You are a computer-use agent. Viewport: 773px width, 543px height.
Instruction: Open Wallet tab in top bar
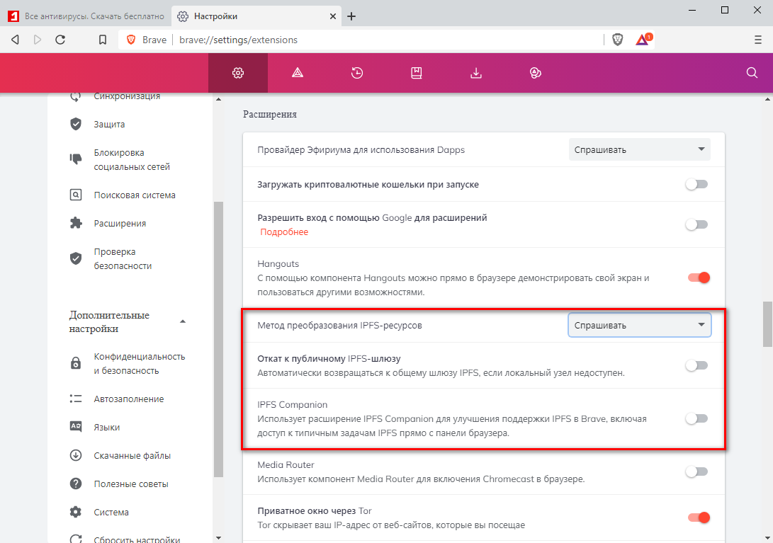pos(536,73)
